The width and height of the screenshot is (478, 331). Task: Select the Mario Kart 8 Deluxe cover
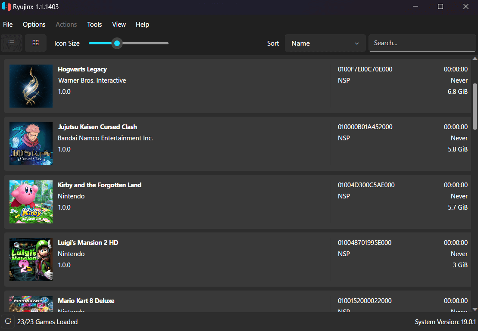click(31, 304)
